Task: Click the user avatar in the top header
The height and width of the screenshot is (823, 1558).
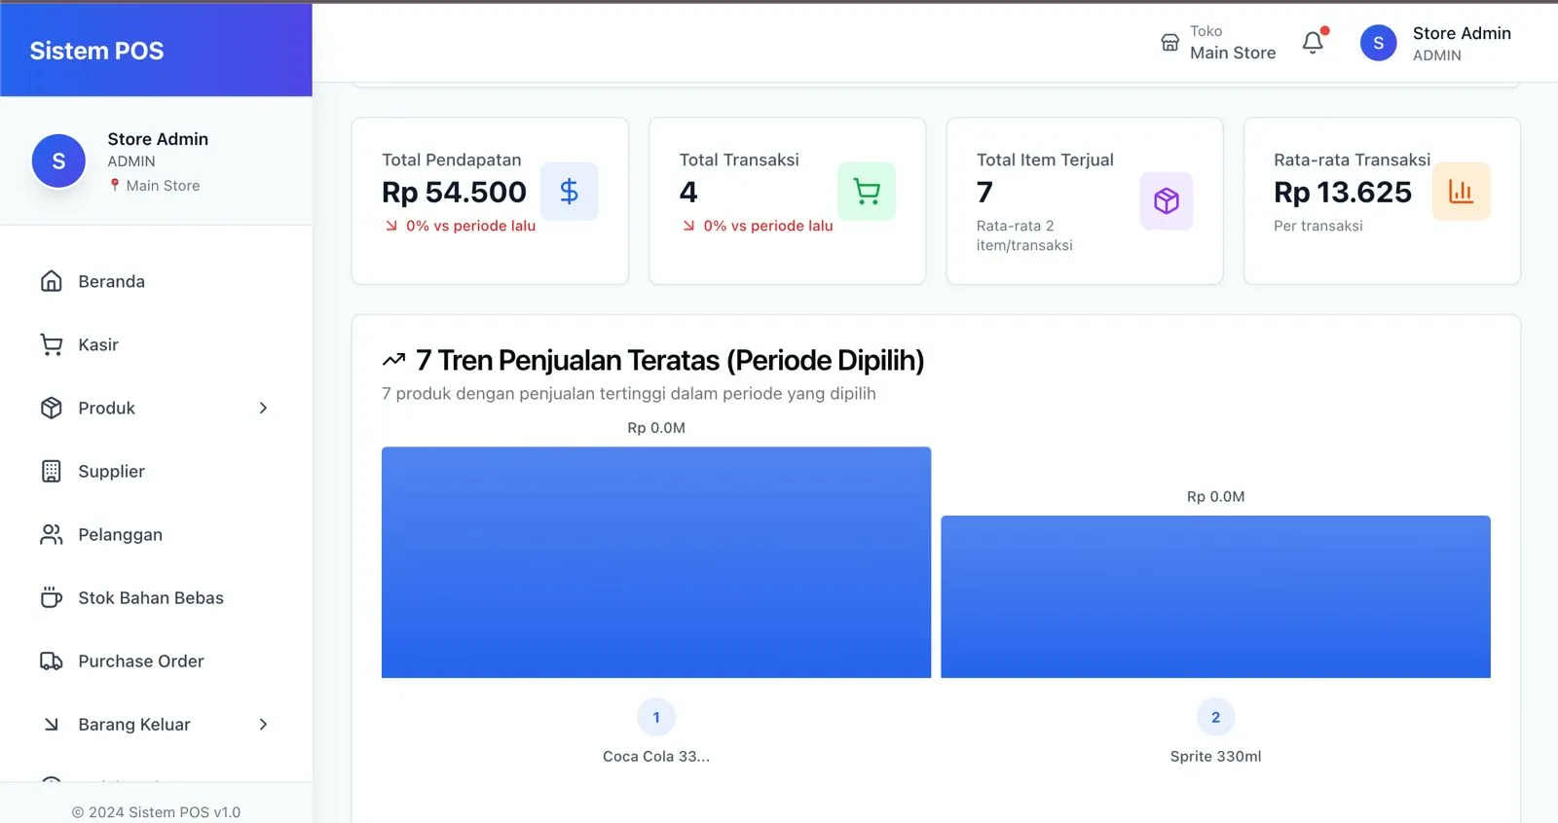Action: [x=1378, y=43]
